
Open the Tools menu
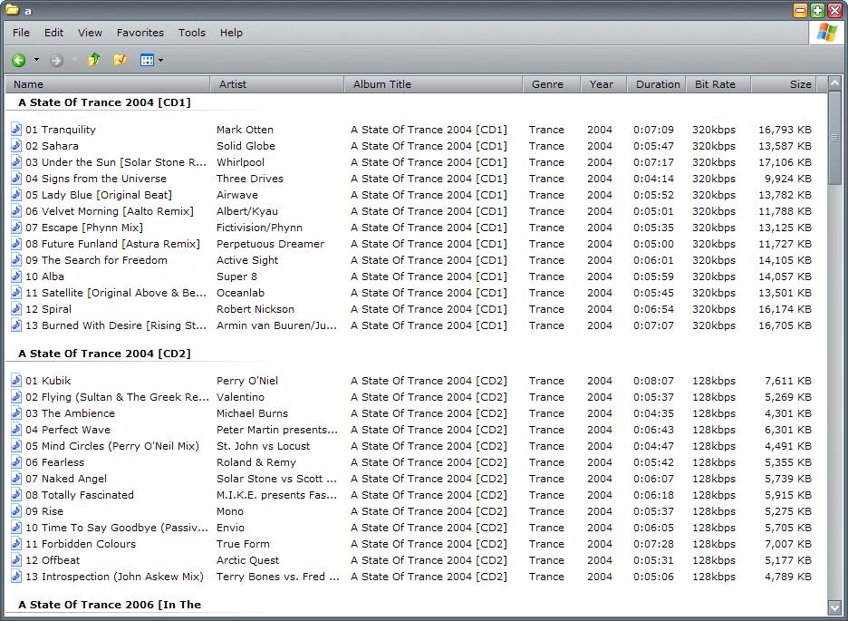192,33
